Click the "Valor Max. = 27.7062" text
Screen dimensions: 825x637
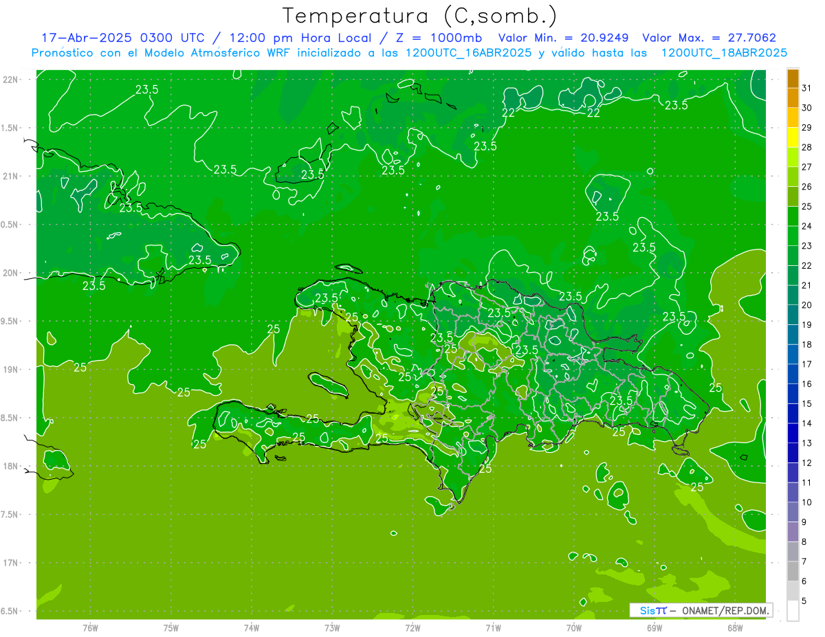pyautogui.click(x=709, y=38)
